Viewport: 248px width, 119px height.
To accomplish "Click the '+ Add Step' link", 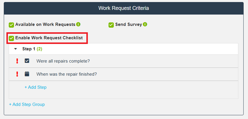I will click(x=35, y=87).
